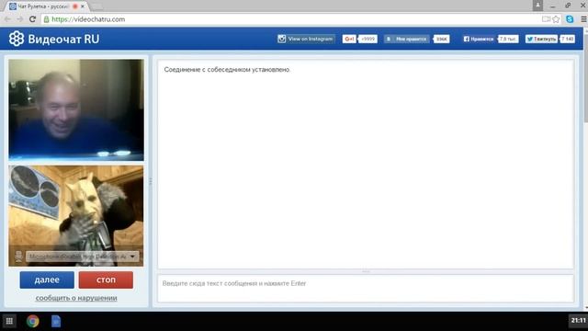Viewport: 588px width, 331px height.
Task: Click the Facebook 'Нравится' like button
Action: (x=479, y=39)
